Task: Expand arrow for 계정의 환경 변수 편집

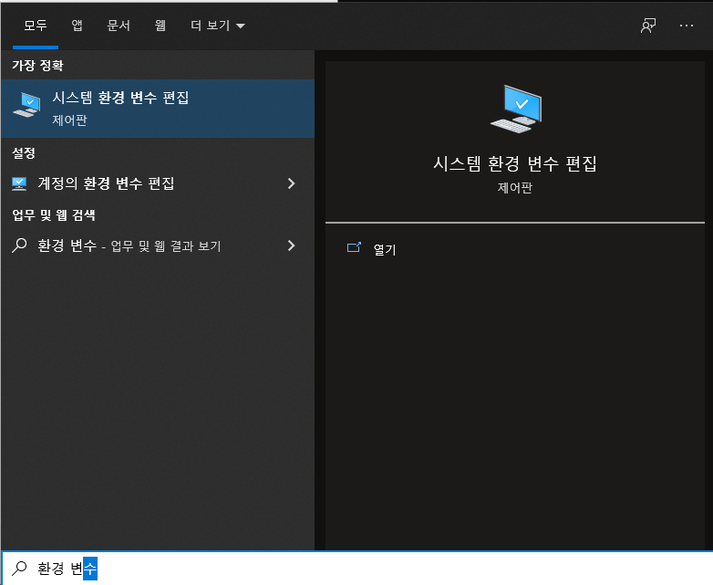Action: pos(292,183)
